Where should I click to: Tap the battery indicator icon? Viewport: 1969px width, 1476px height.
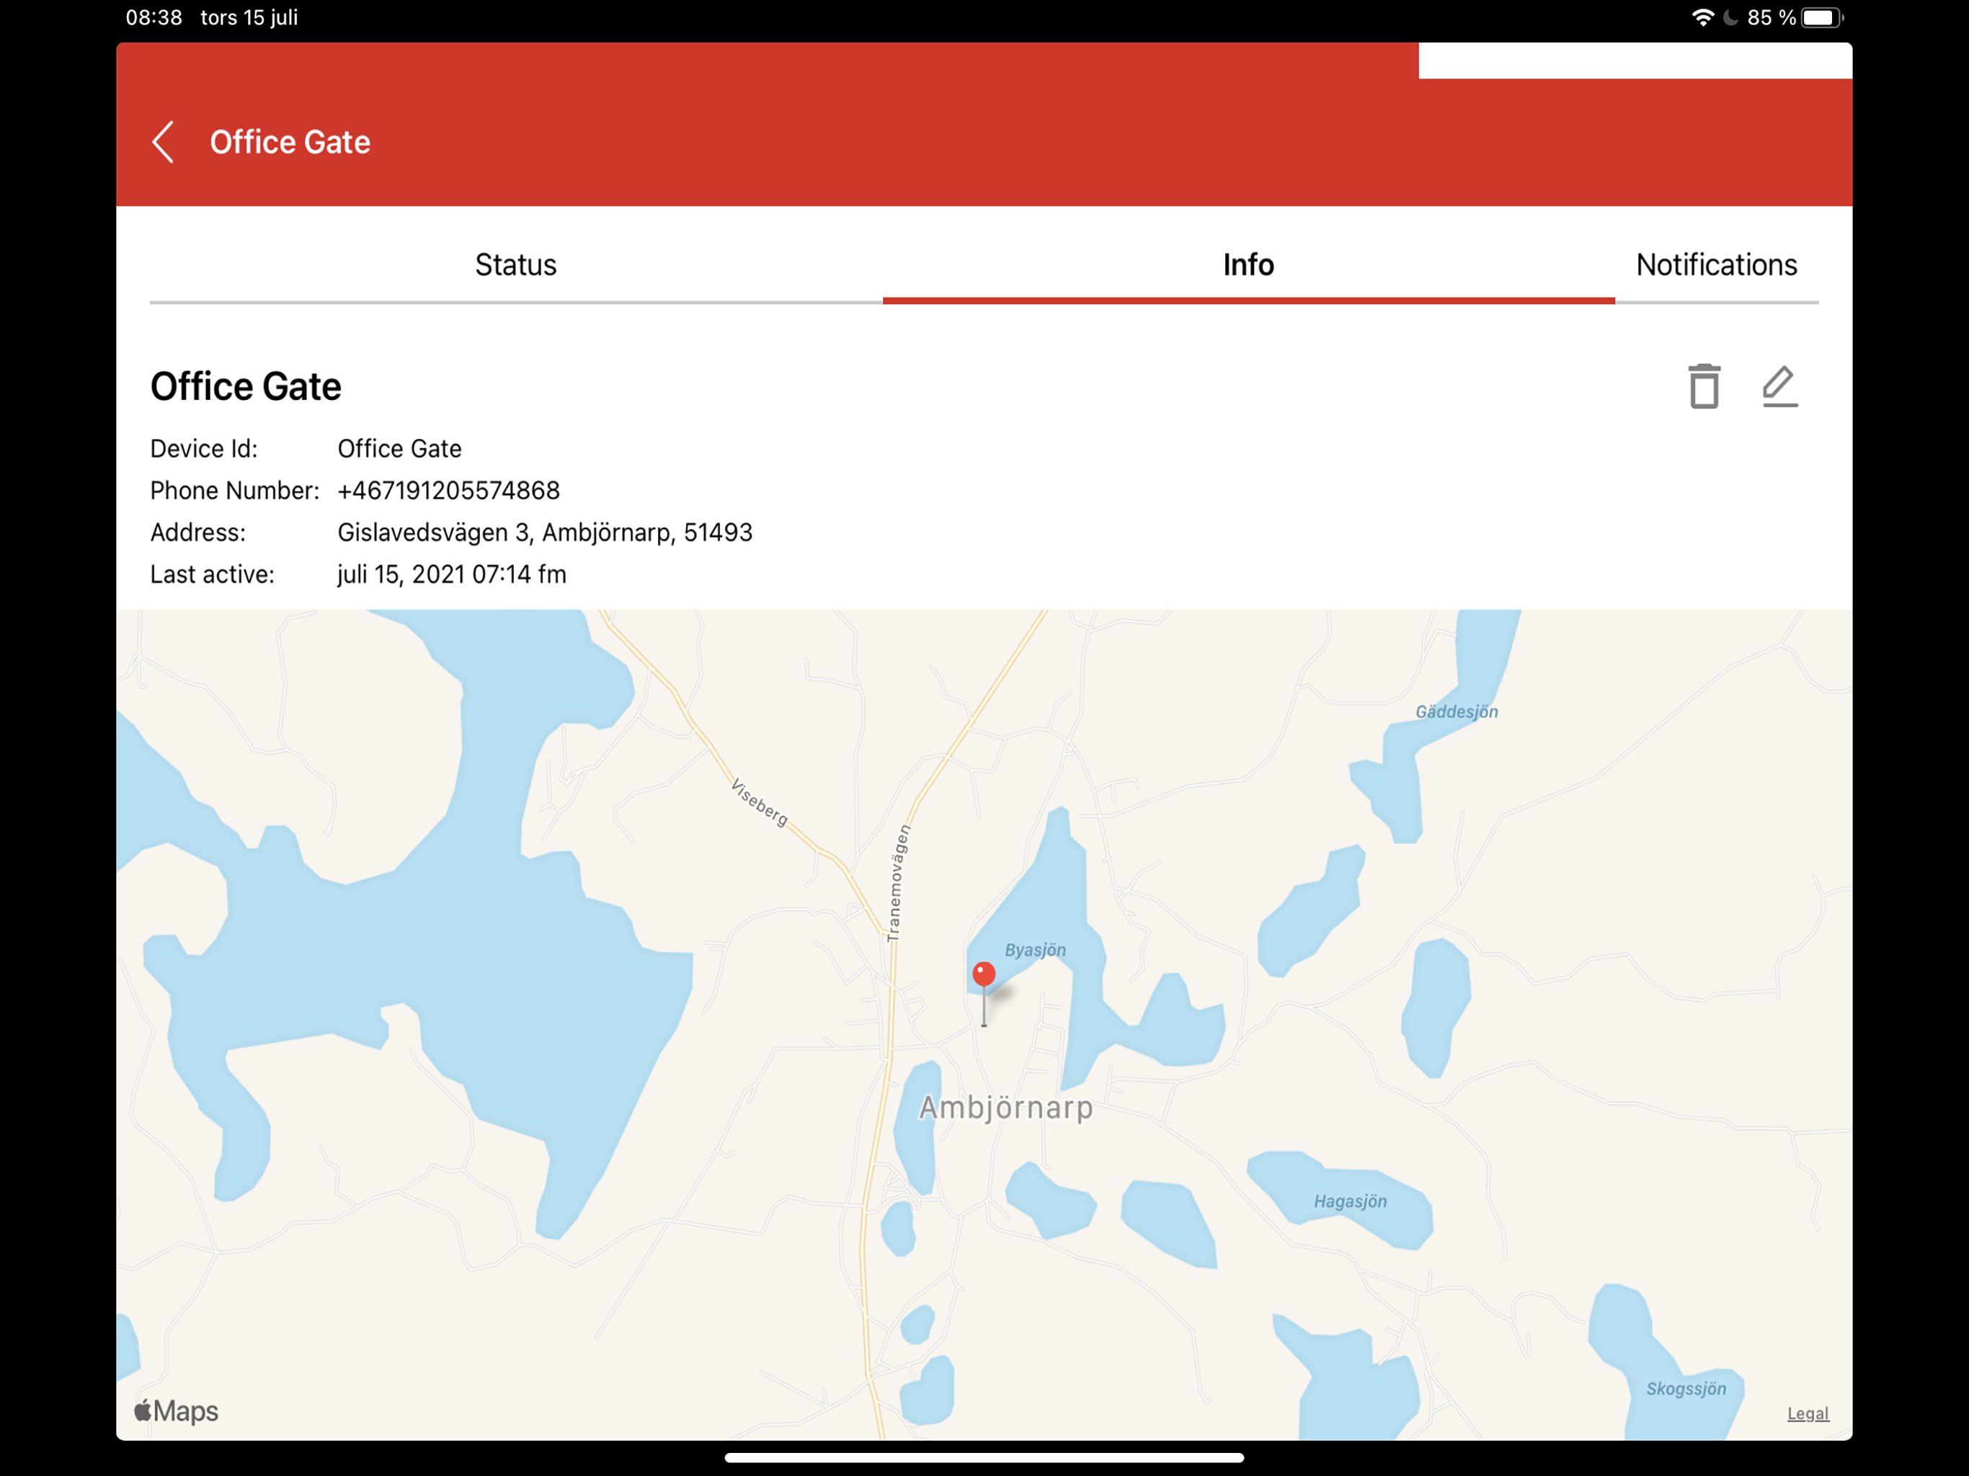tap(1821, 18)
